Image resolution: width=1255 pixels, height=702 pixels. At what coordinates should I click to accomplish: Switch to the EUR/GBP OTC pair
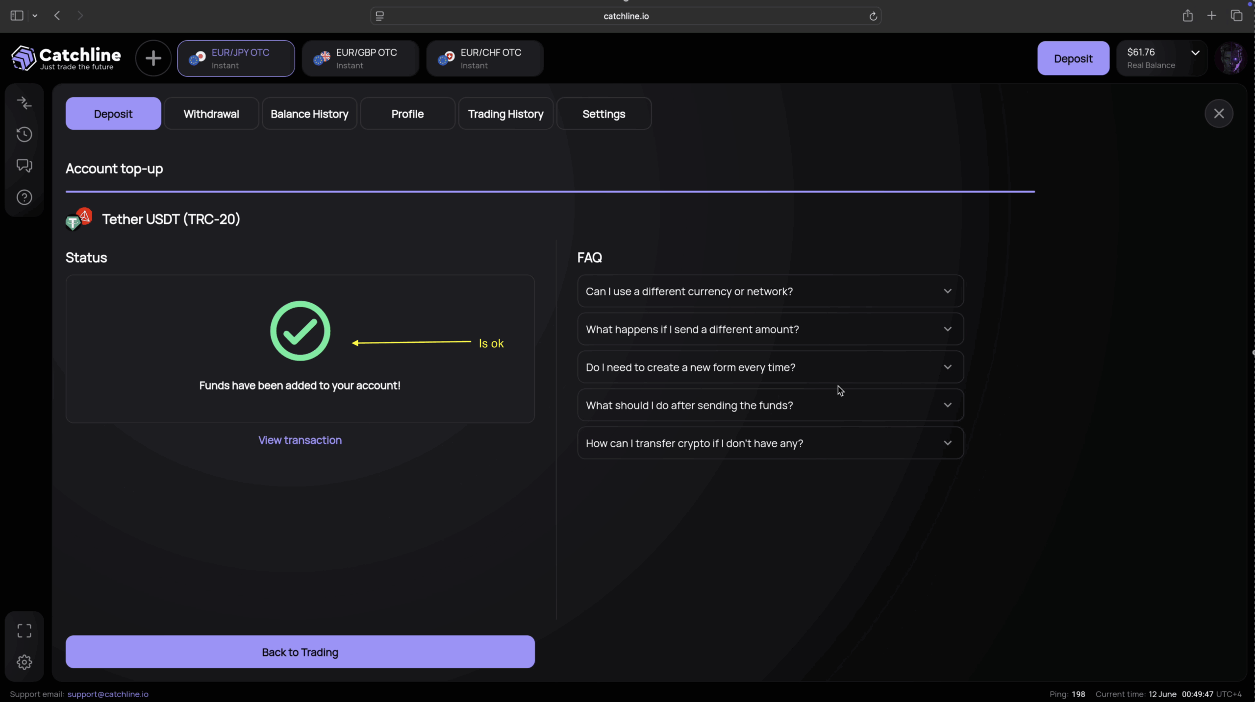pyautogui.click(x=360, y=58)
